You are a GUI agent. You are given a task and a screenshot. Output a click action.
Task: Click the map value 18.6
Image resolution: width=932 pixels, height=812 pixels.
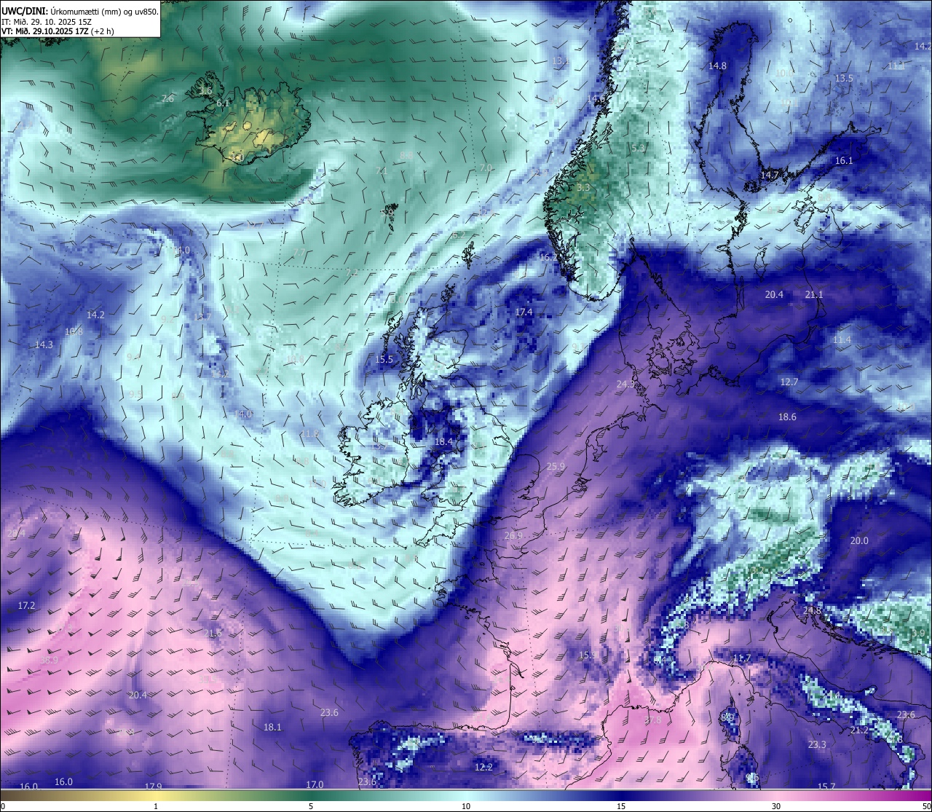pyautogui.click(x=787, y=417)
